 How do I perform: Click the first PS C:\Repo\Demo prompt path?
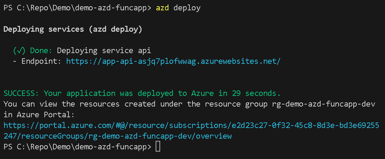point(77,8)
